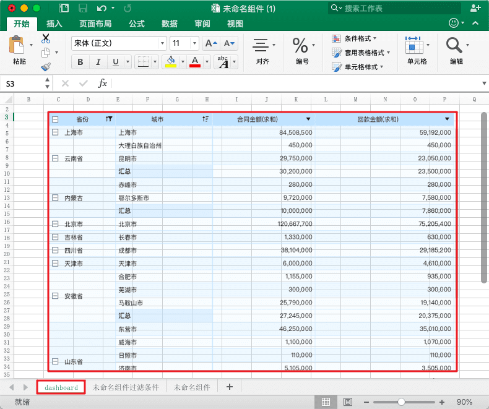Collapse the 云南省 province group
Image resolution: width=489 pixels, height=409 pixels.
pos(55,158)
